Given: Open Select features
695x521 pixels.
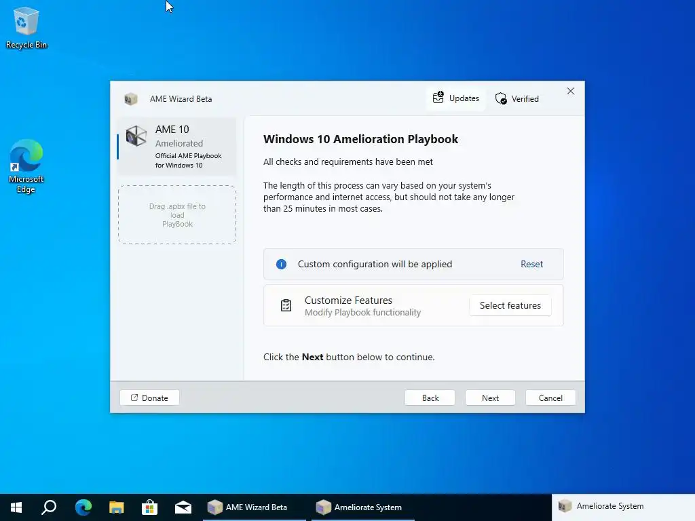Looking at the screenshot, I should pyautogui.click(x=510, y=305).
